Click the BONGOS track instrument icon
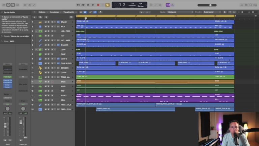 click(x=40, y=68)
